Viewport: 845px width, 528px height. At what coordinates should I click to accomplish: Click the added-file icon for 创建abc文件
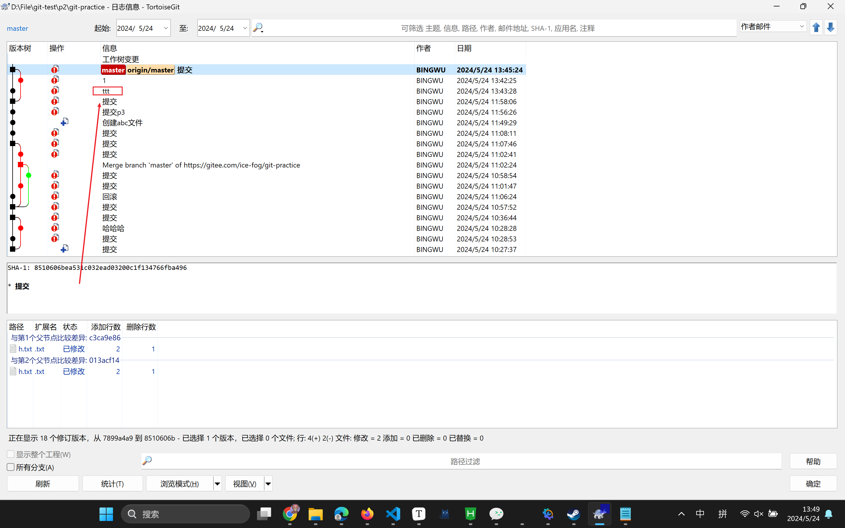click(65, 122)
